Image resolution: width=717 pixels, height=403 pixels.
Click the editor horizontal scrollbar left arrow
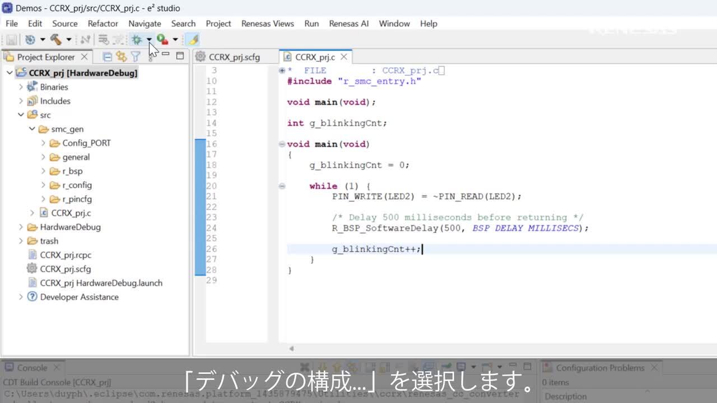click(291, 349)
